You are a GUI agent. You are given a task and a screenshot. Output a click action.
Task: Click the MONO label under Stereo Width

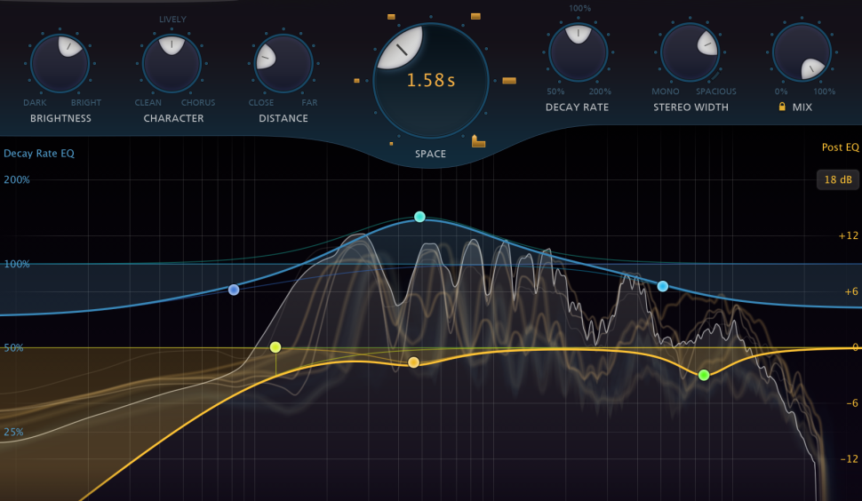pos(666,91)
